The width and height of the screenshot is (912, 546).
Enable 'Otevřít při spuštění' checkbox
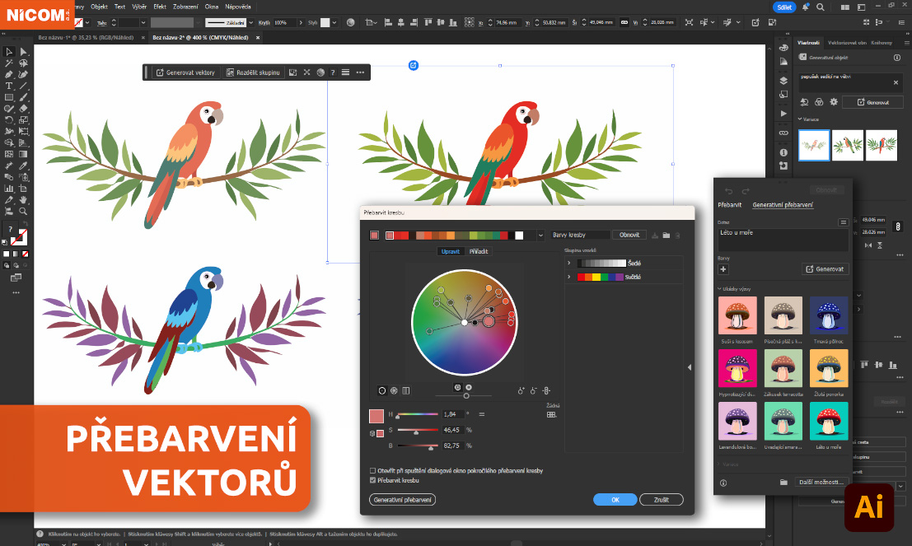pos(373,471)
